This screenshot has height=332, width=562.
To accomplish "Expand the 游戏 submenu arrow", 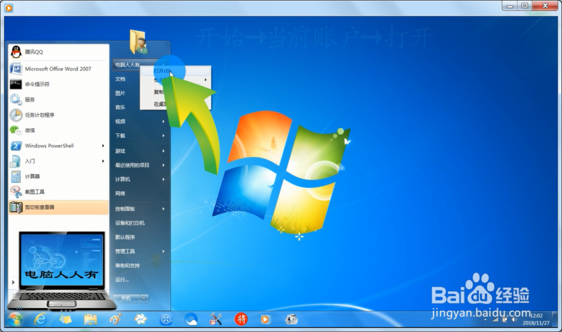I will click(x=164, y=151).
